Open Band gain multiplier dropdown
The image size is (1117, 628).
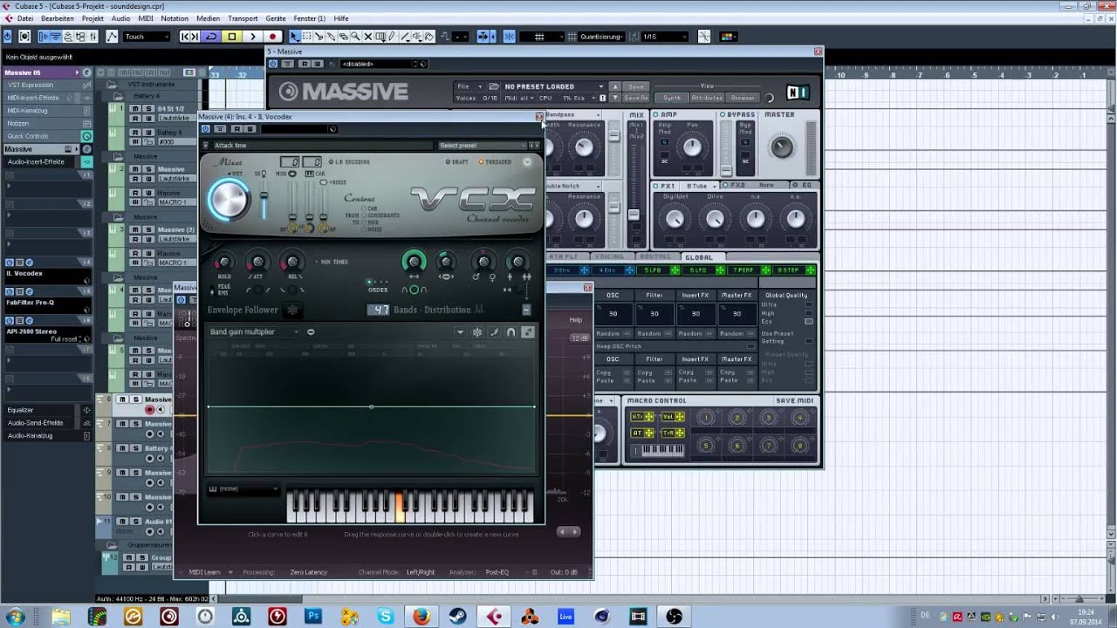click(254, 331)
